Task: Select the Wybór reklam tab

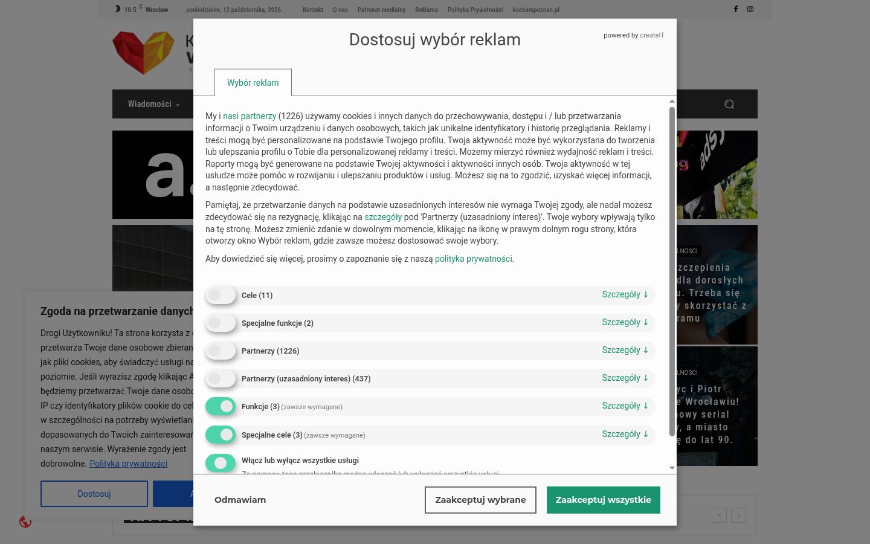Action: (253, 83)
